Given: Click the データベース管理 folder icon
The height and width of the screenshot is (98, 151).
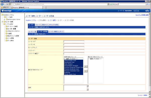Looking at the screenshot, I should (7, 26).
